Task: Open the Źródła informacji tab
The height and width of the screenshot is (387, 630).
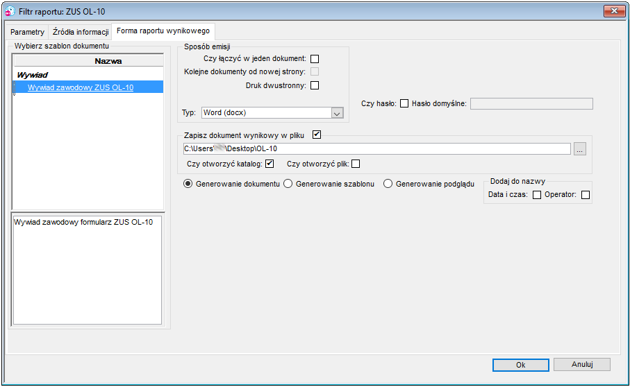Action: point(81,32)
